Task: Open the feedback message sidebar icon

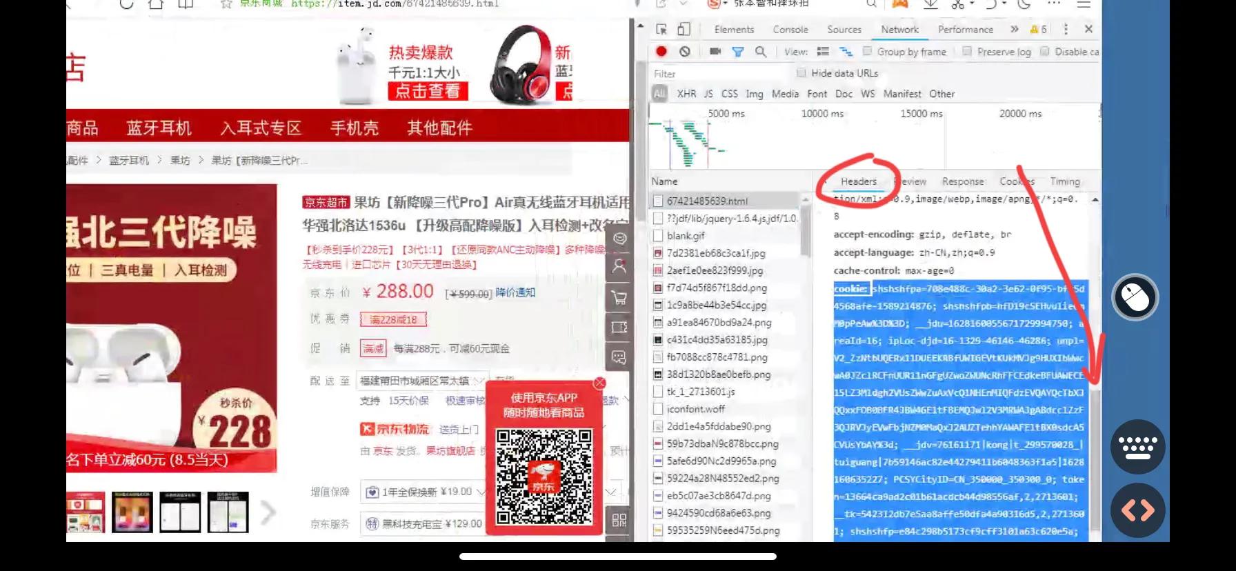Action: 619,357
